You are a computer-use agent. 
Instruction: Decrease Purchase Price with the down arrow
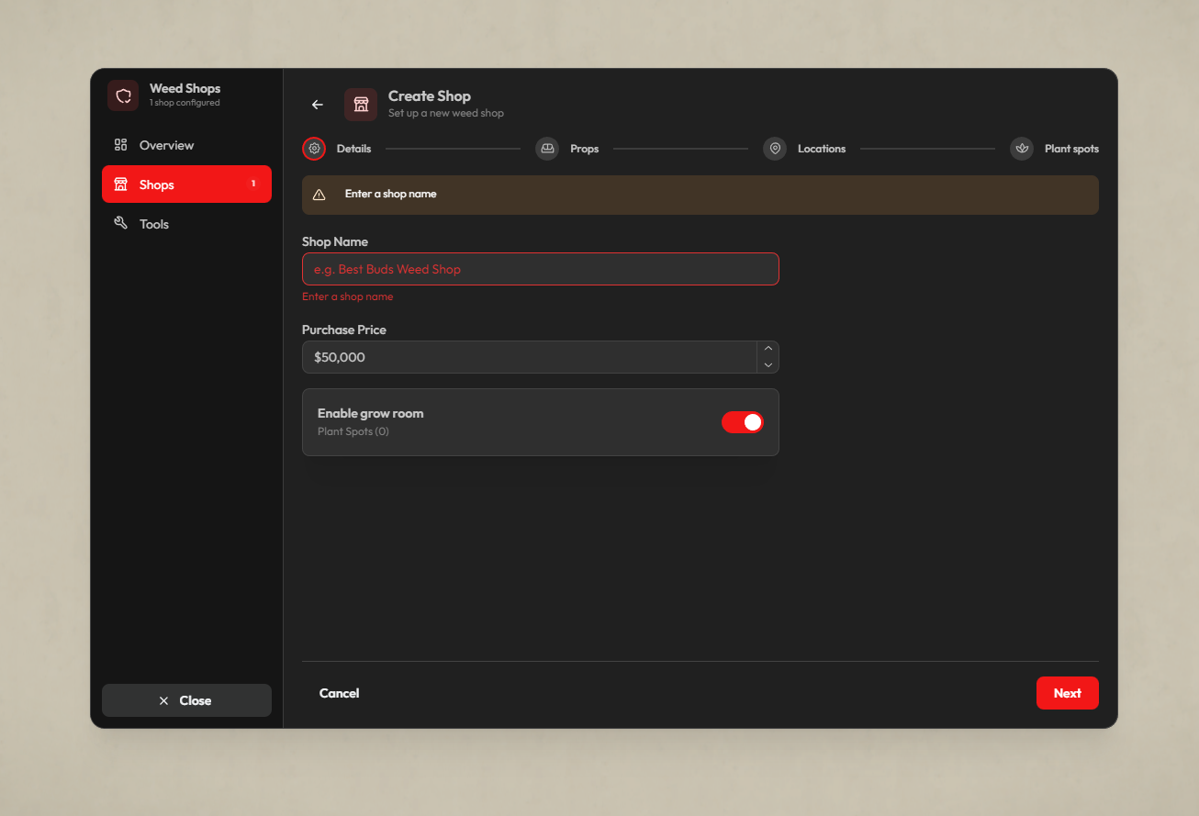click(768, 365)
